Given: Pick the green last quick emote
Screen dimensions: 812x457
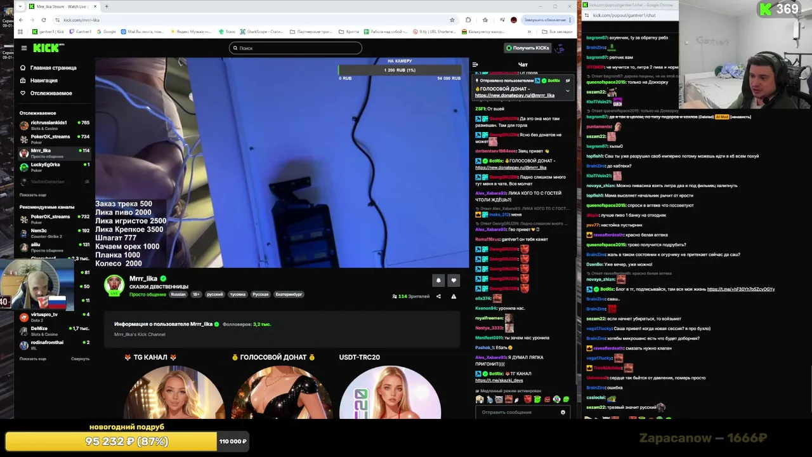Looking at the screenshot, I should pyautogui.click(x=566, y=399).
